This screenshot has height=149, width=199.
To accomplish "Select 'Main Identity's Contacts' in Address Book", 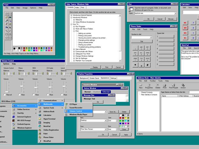I will click(149, 95).
